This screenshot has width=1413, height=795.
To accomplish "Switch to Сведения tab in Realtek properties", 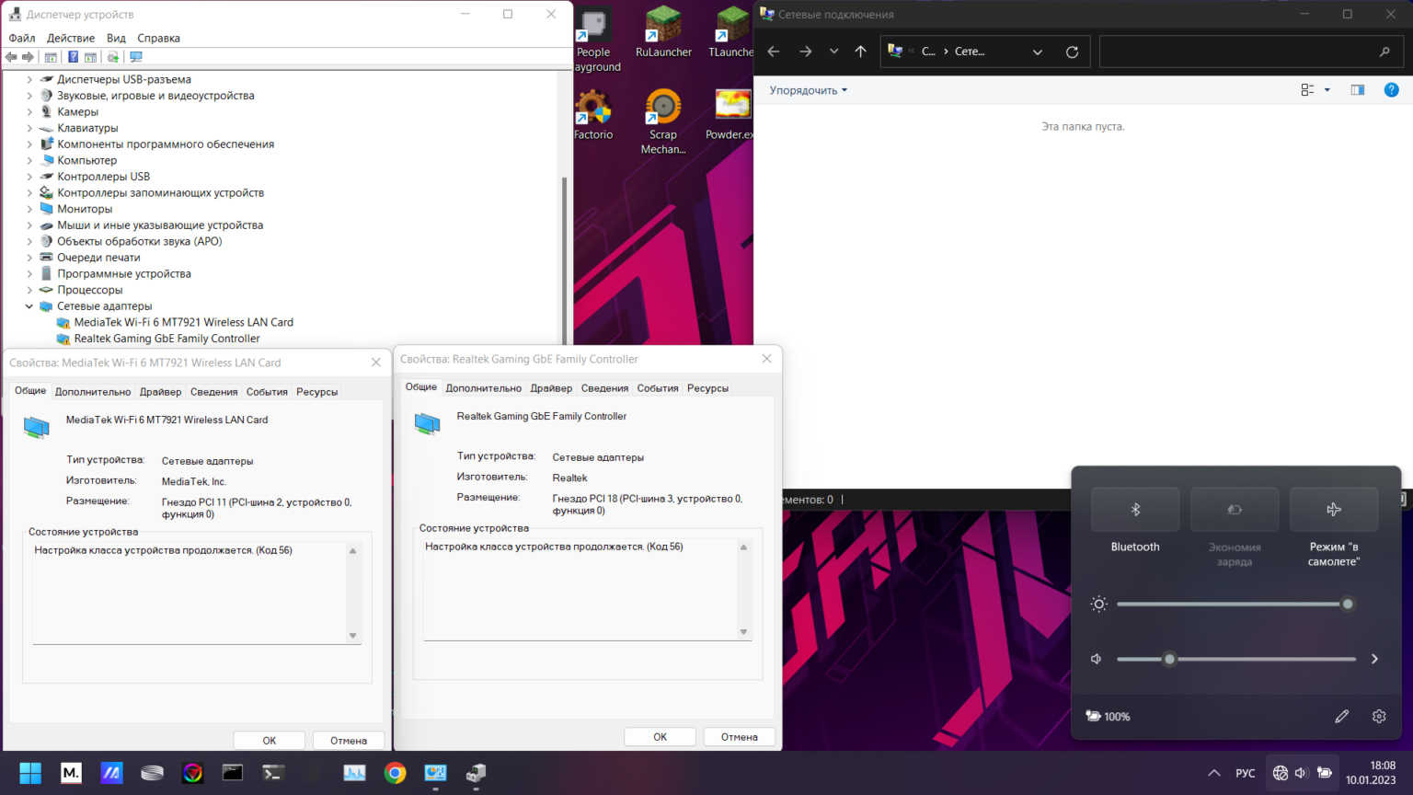I will (604, 388).
